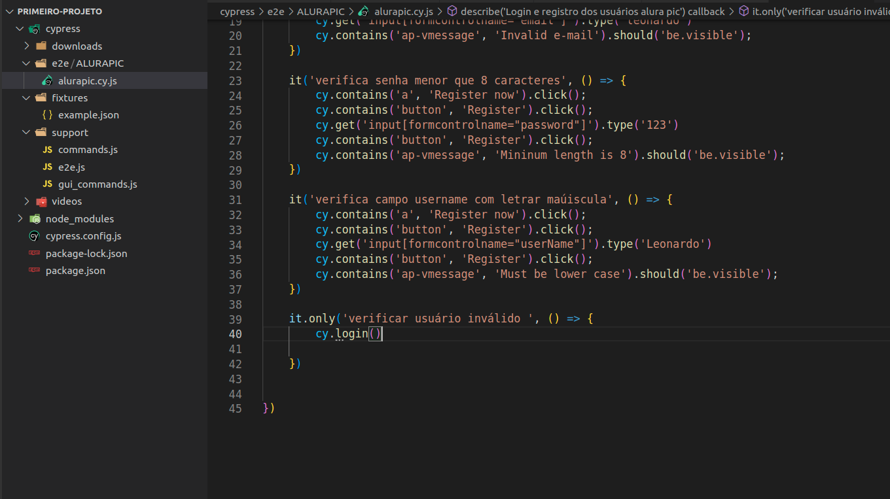The image size is (890, 499).
Task: Open gui_commands.js file
Action: (98, 184)
